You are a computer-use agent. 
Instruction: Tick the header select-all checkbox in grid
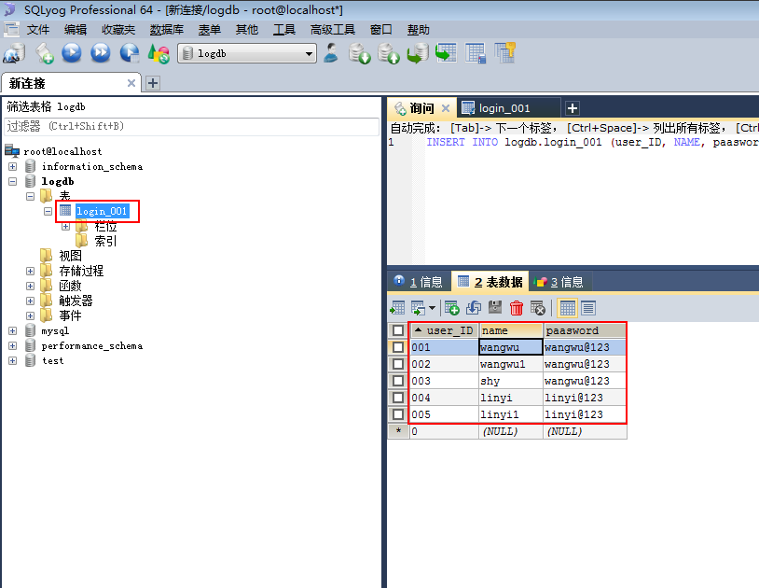(x=398, y=330)
